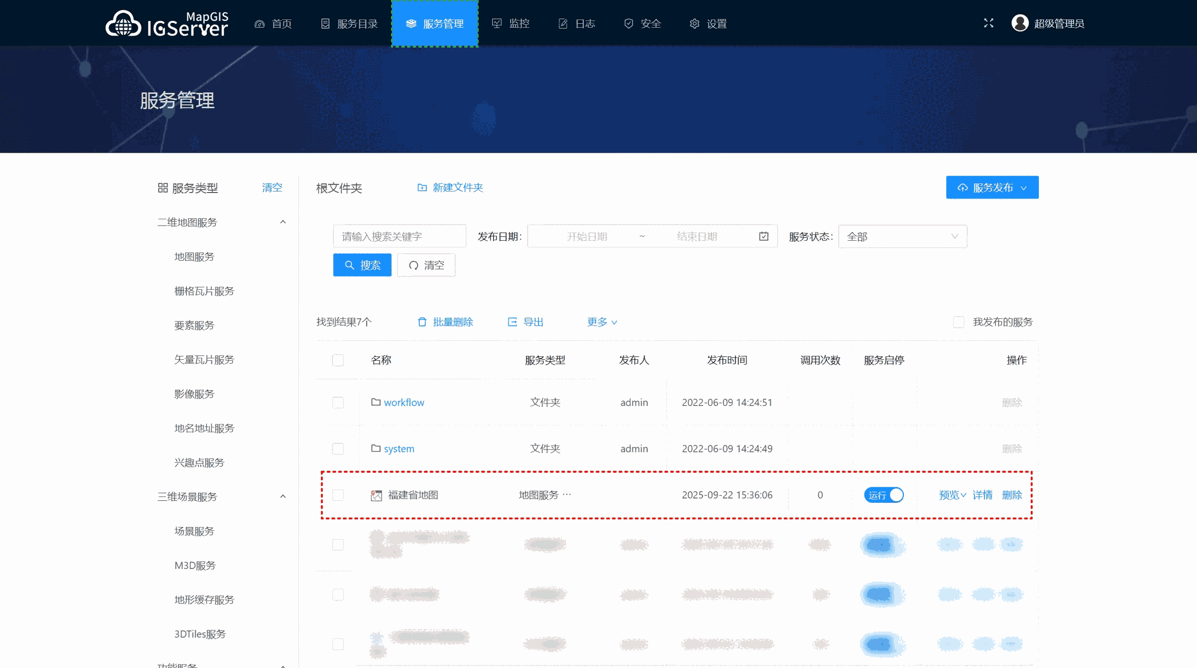This screenshot has height=668, width=1197.
Task: Click the 超级管理员 avatar icon
Action: tap(1021, 23)
